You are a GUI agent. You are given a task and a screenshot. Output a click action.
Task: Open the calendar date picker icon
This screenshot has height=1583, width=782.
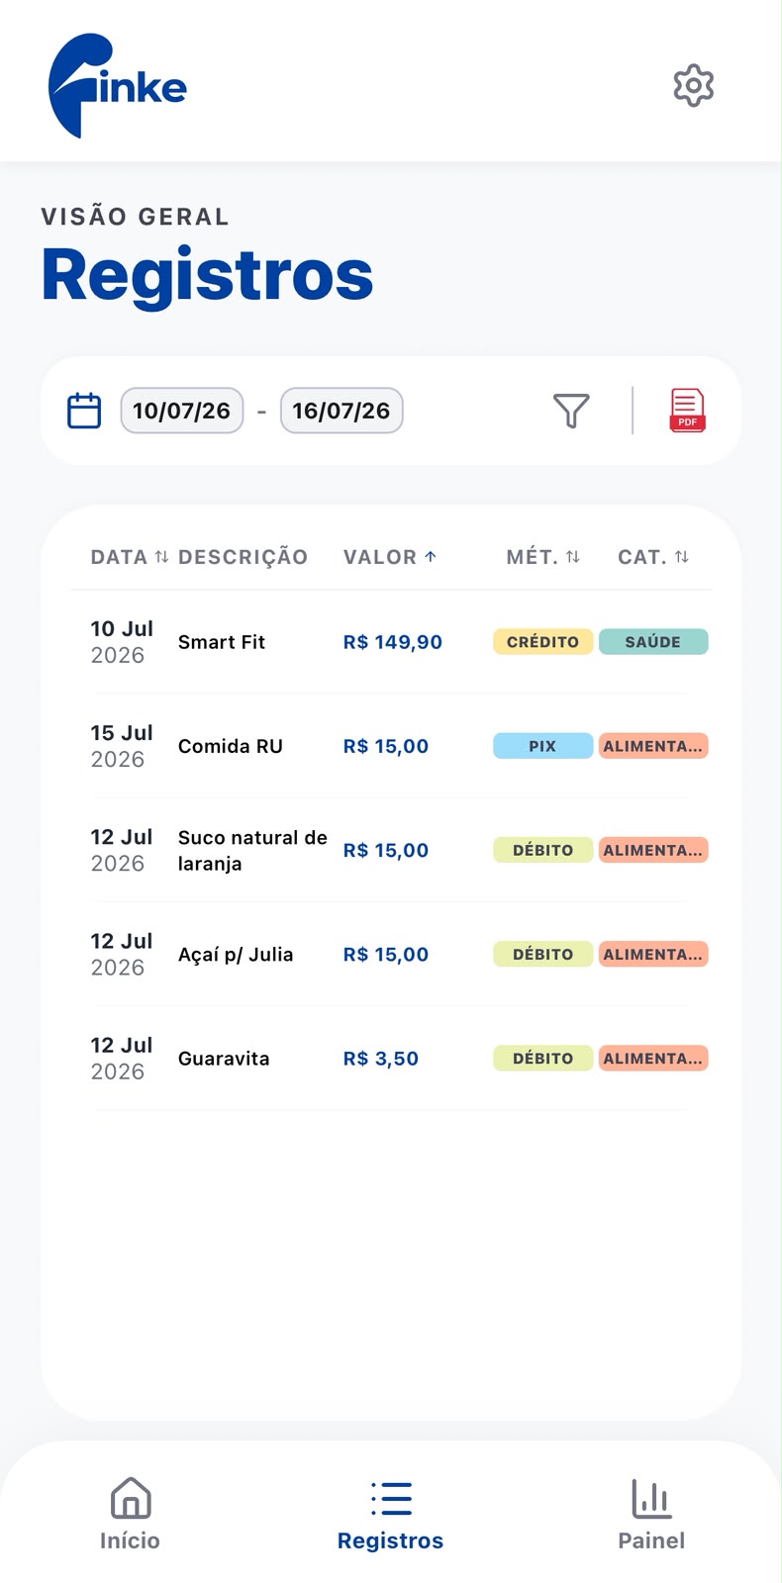(84, 411)
